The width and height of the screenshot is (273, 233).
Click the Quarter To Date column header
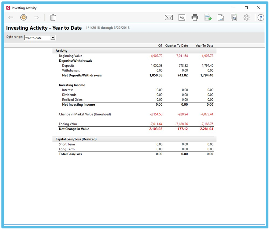click(x=176, y=46)
